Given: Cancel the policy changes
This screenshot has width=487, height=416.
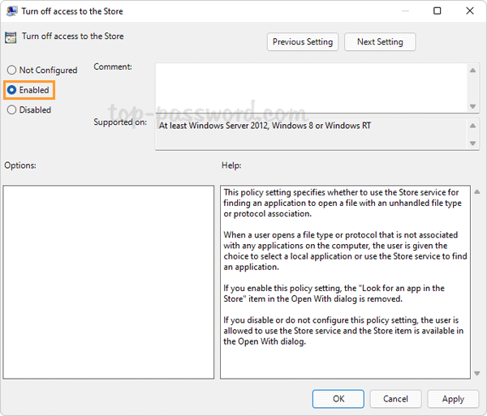Looking at the screenshot, I should (x=396, y=398).
